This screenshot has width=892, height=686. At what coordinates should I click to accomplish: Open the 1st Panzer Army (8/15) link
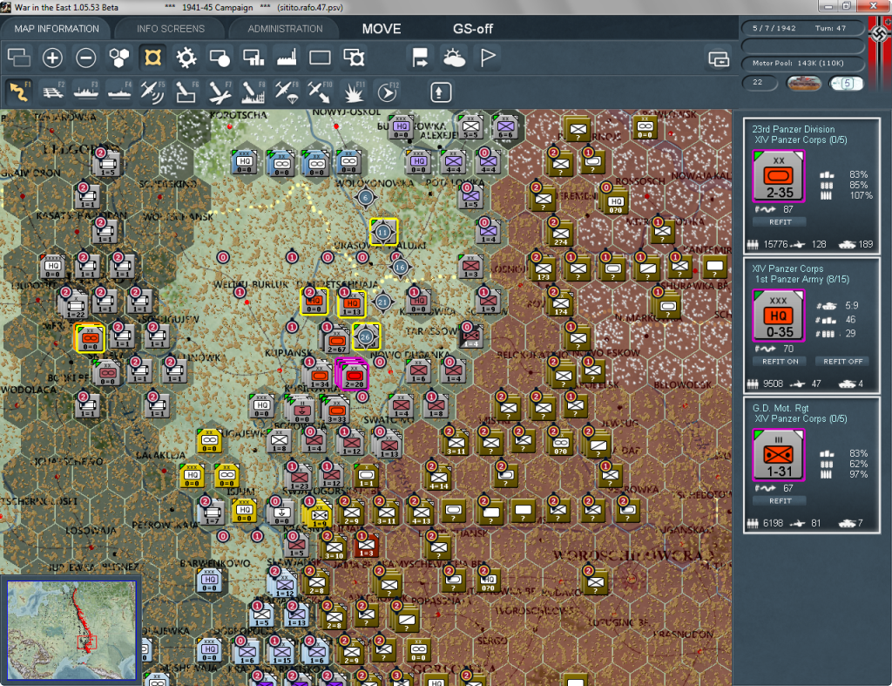point(801,279)
